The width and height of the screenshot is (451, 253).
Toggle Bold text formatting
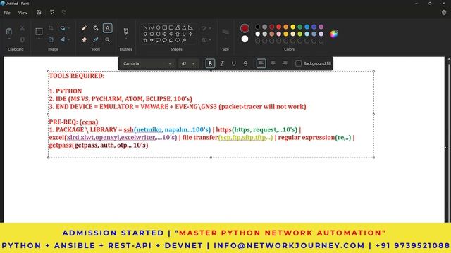pos(210,63)
